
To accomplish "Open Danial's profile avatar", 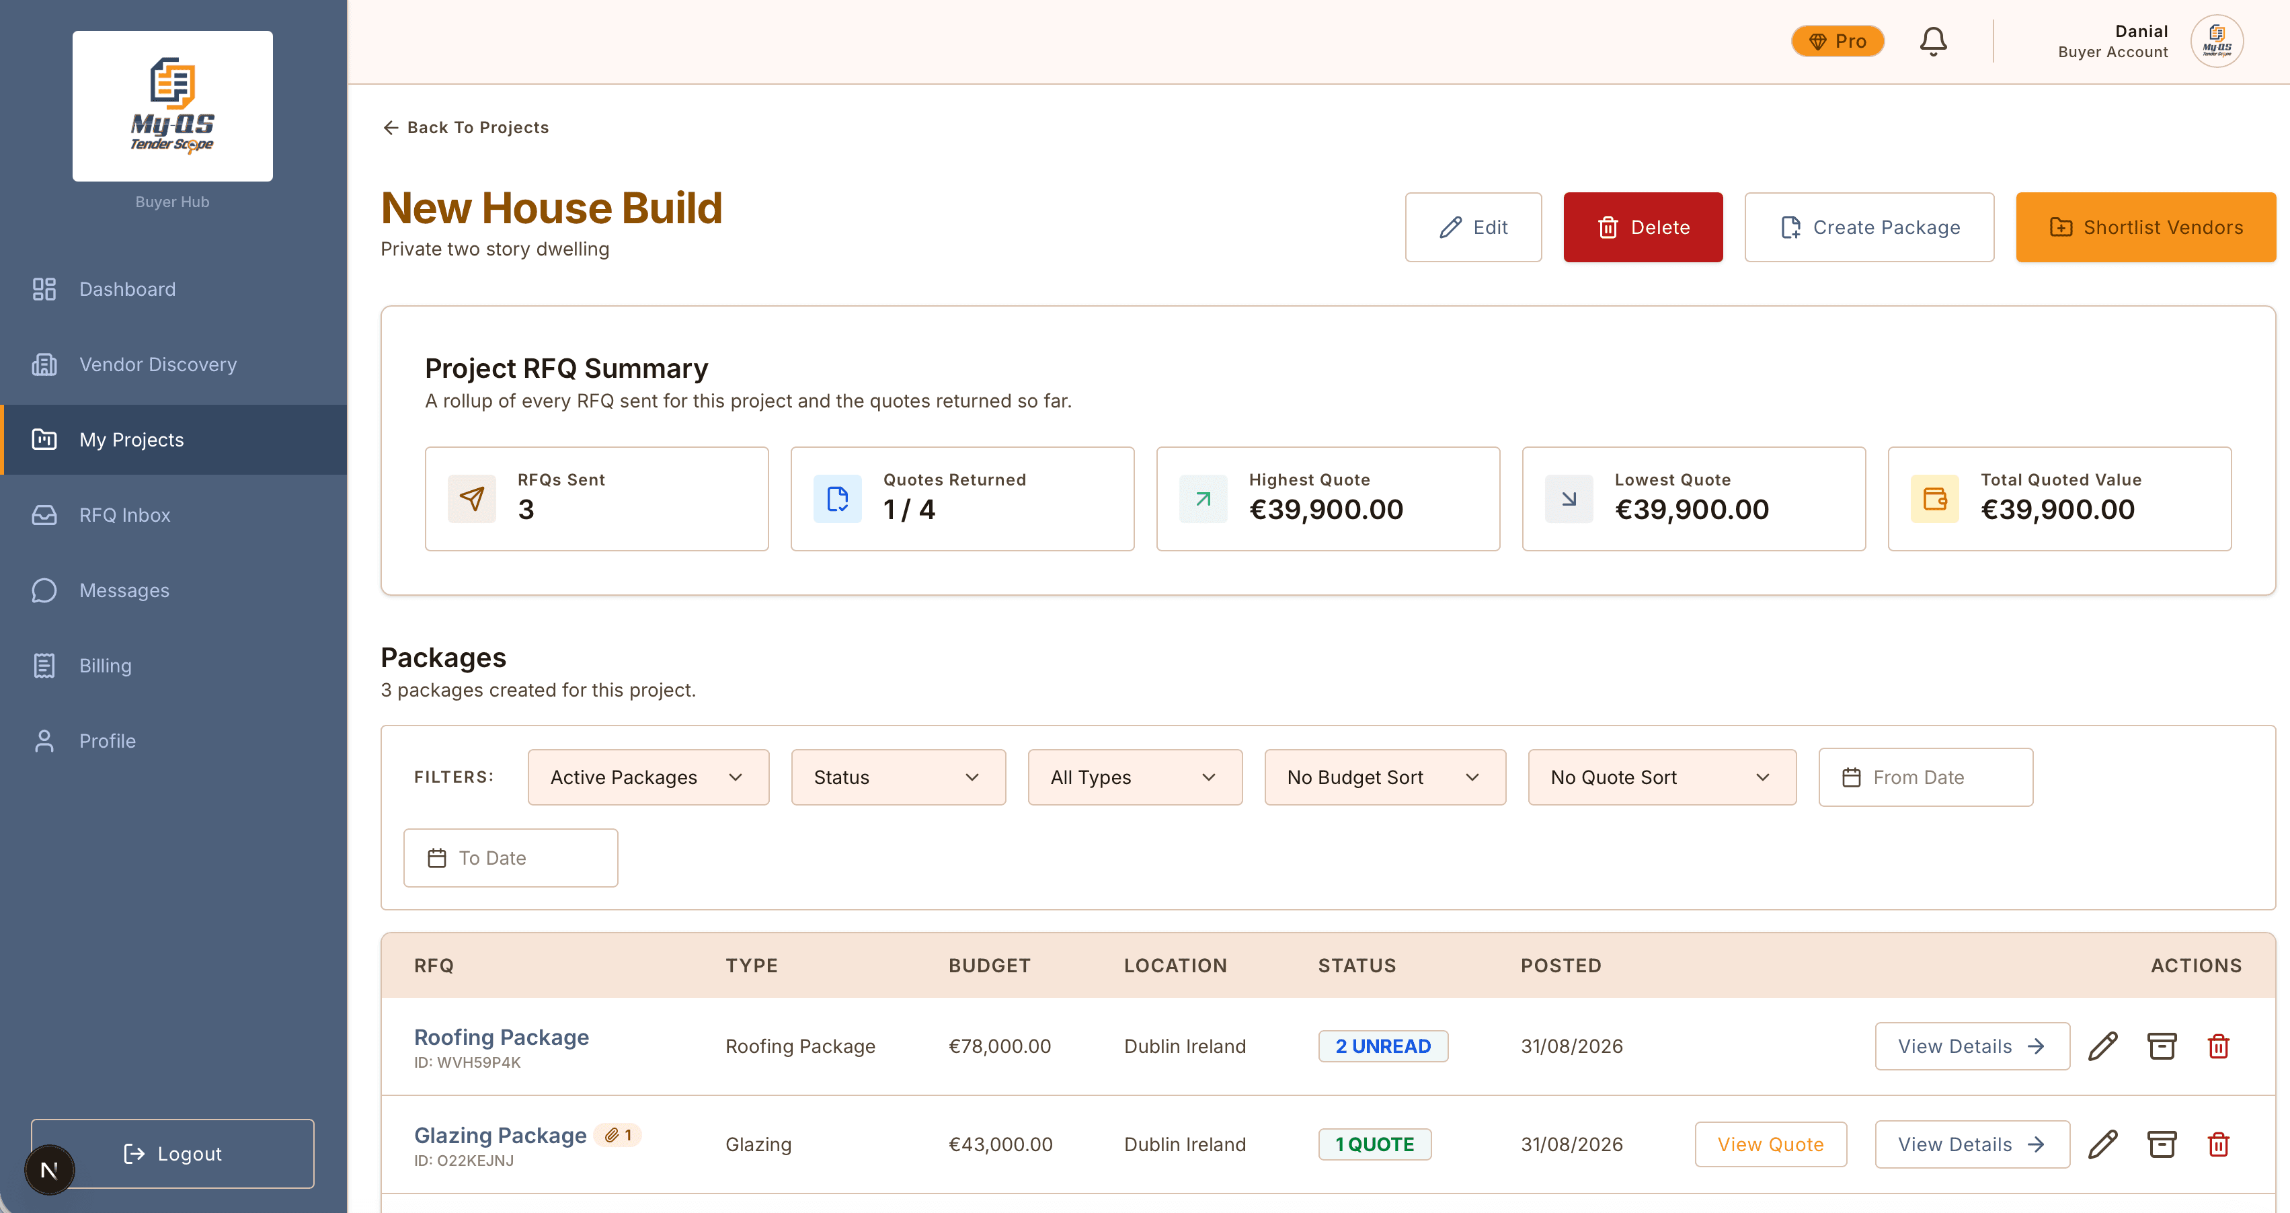I will (x=2217, y=41).
